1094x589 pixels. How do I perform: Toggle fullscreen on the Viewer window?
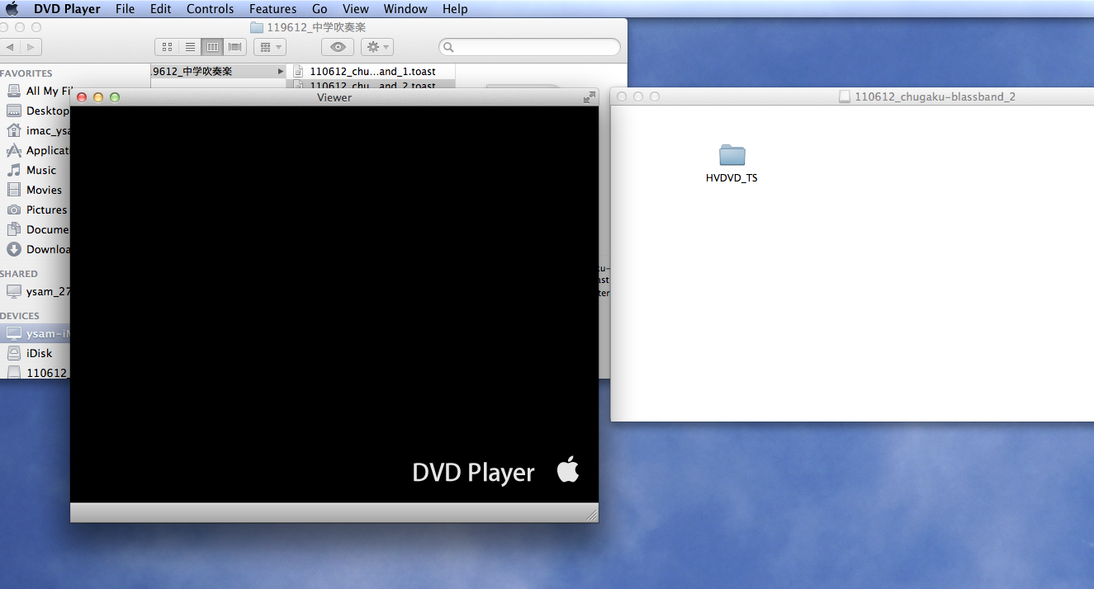589,97
